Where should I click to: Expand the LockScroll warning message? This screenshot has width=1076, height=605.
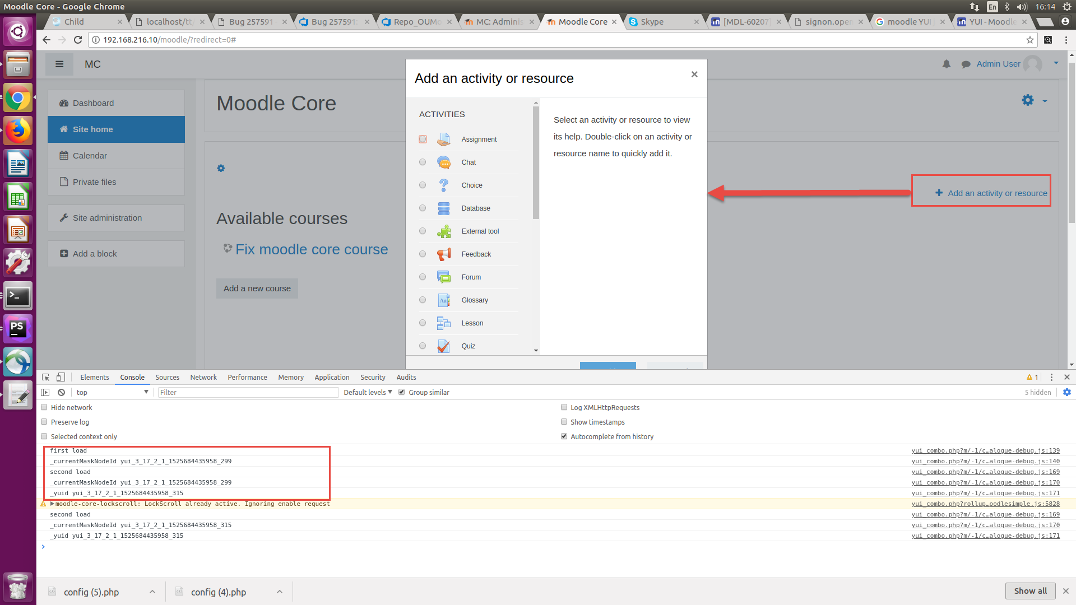tap(52, 504)
